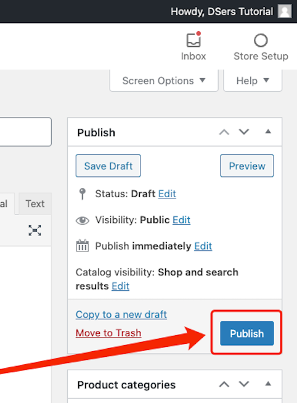Click the publish calendar icon
The height and width of the screenshot is (403, 297).
click(82, 246)
